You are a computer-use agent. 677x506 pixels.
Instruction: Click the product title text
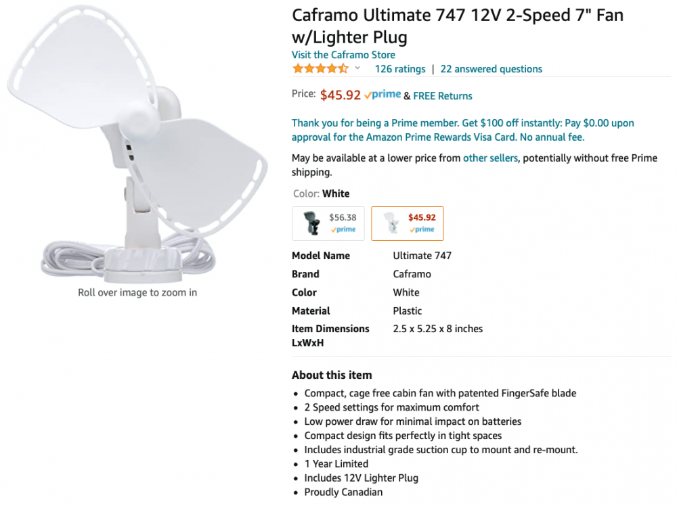(x=457, y=25)
